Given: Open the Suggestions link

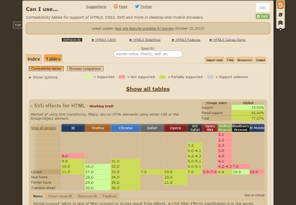Looking at the screenshot, I should (x=96, y=7).
